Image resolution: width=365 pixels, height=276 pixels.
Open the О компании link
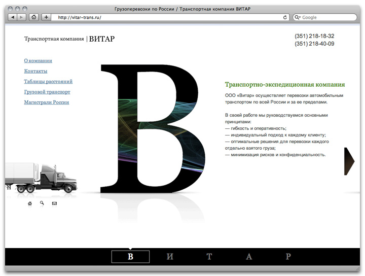tap(38, 61)
